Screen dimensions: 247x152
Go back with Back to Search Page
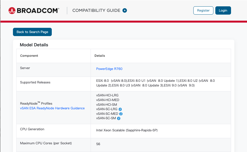(x=32, y=32)
